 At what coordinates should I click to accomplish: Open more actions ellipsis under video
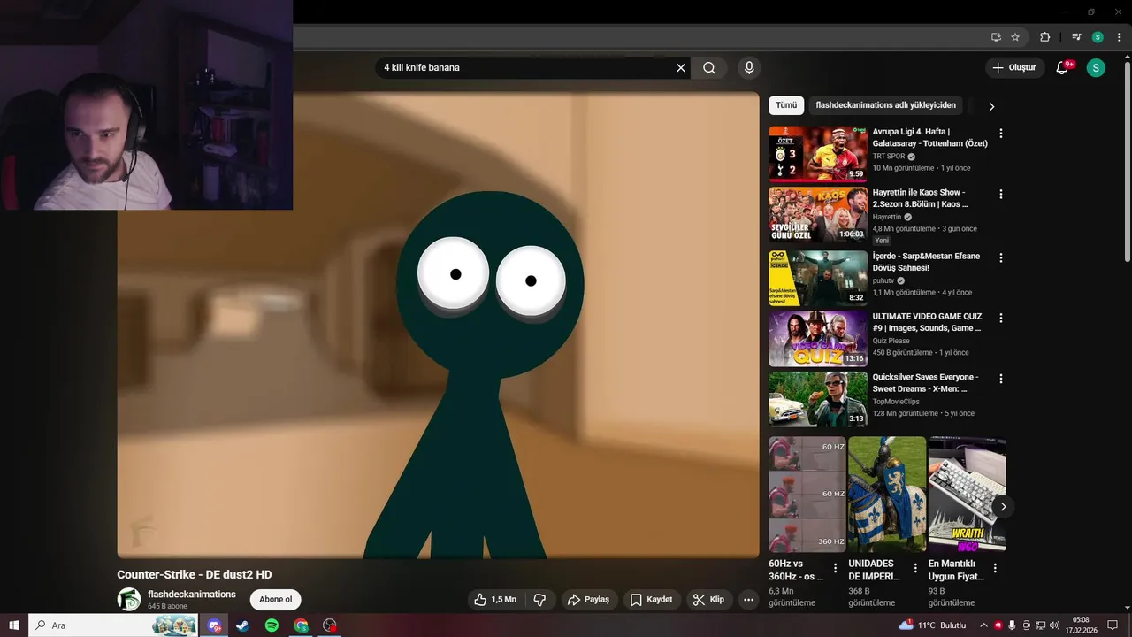(748, 600)
